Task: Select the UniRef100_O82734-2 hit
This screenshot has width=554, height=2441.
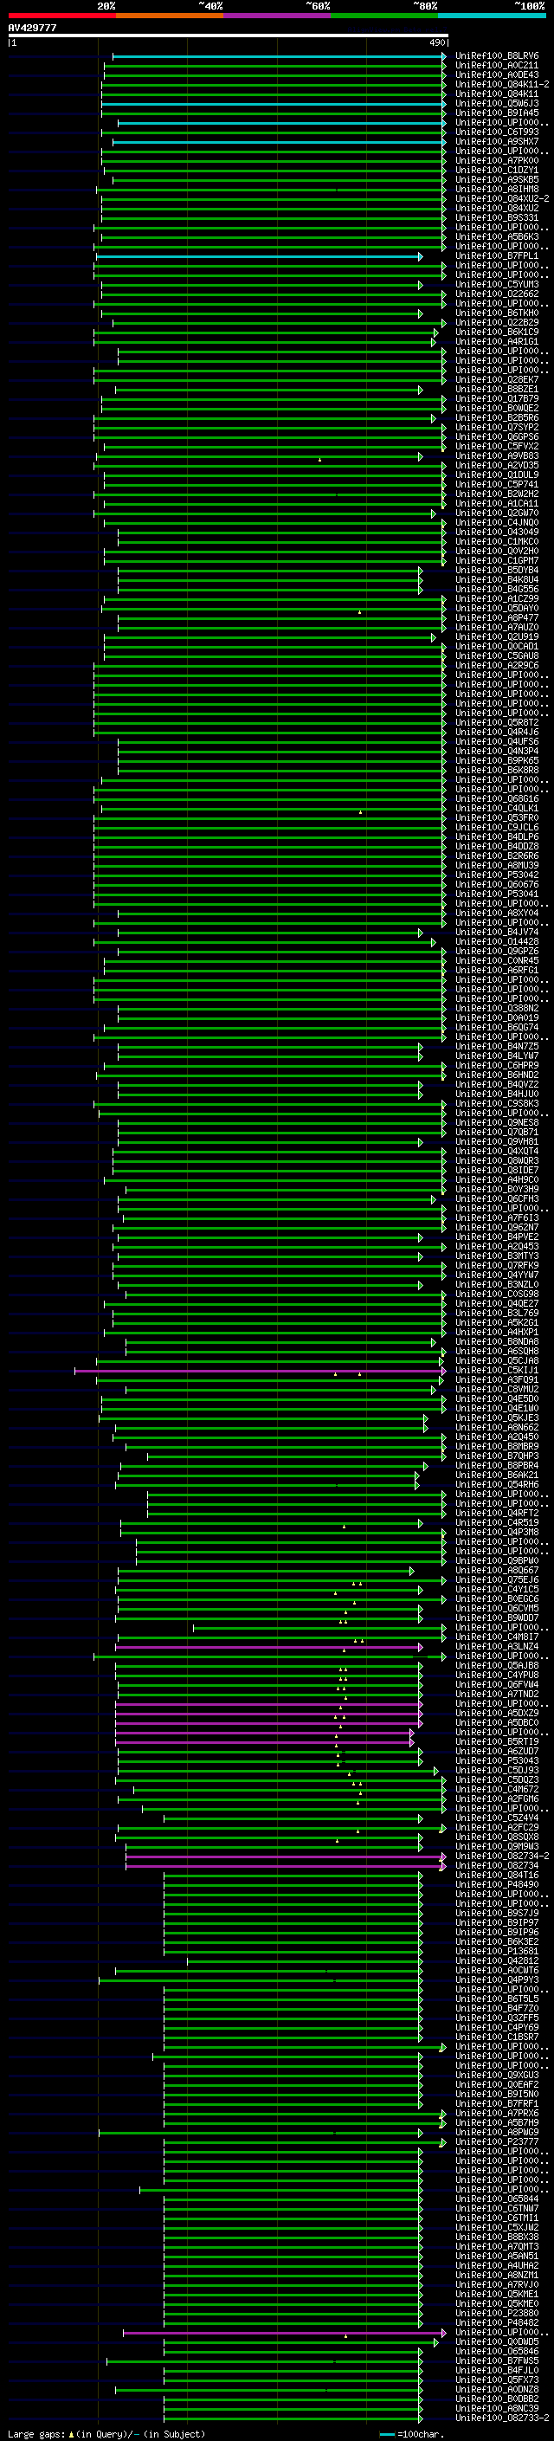Action: point(502,1857)
